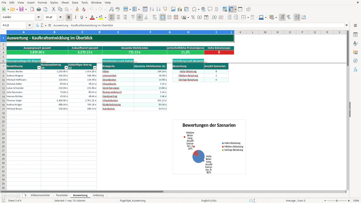Click the zoom slider handle
The image size is (361, 203).
point(337,201)
